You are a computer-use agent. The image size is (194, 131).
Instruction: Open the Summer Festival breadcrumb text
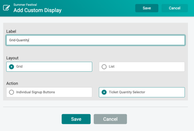tap(25, 5)
